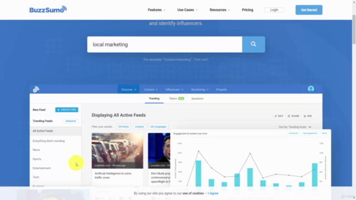This screenshot has height=200, width=356.
Task: Click the Total Engagements chart filter
Action: 310,133
